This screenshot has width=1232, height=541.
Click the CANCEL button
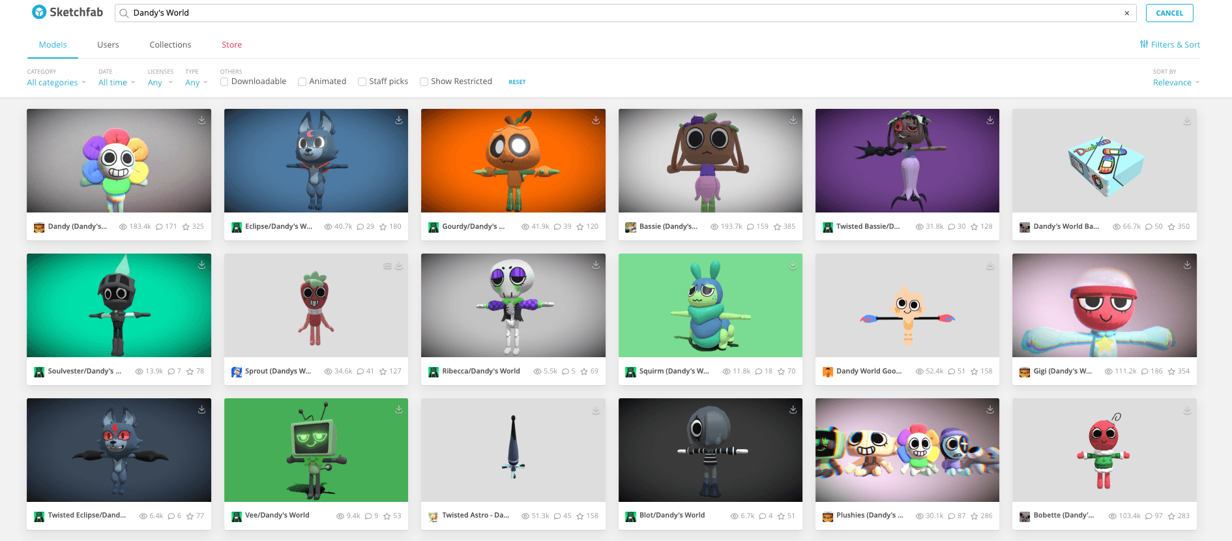click(1169, 13)
